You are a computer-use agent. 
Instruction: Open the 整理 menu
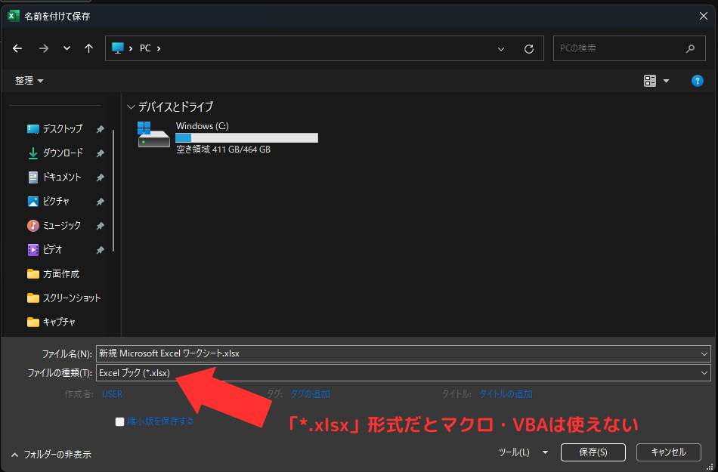tap(29, 81)
